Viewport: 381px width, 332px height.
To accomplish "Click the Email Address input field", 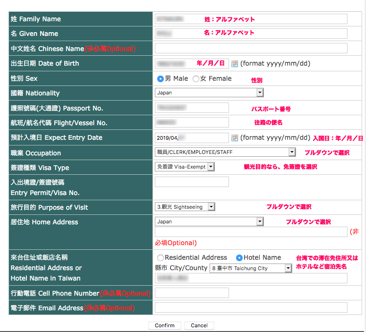I will click(x=251, y=308).
